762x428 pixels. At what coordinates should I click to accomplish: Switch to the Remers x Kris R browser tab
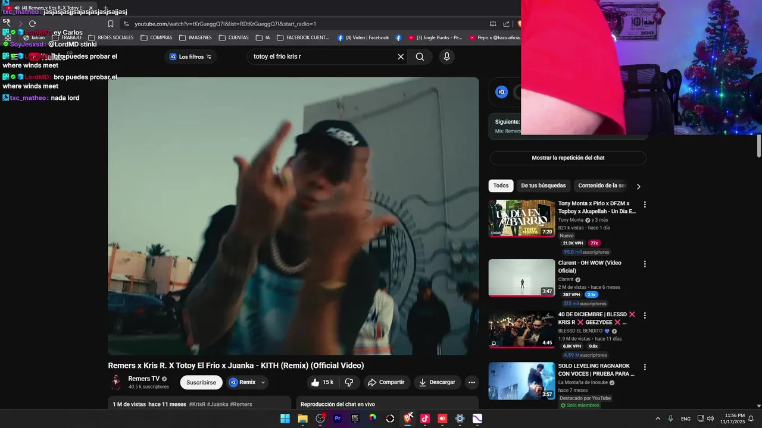point(50,8)
